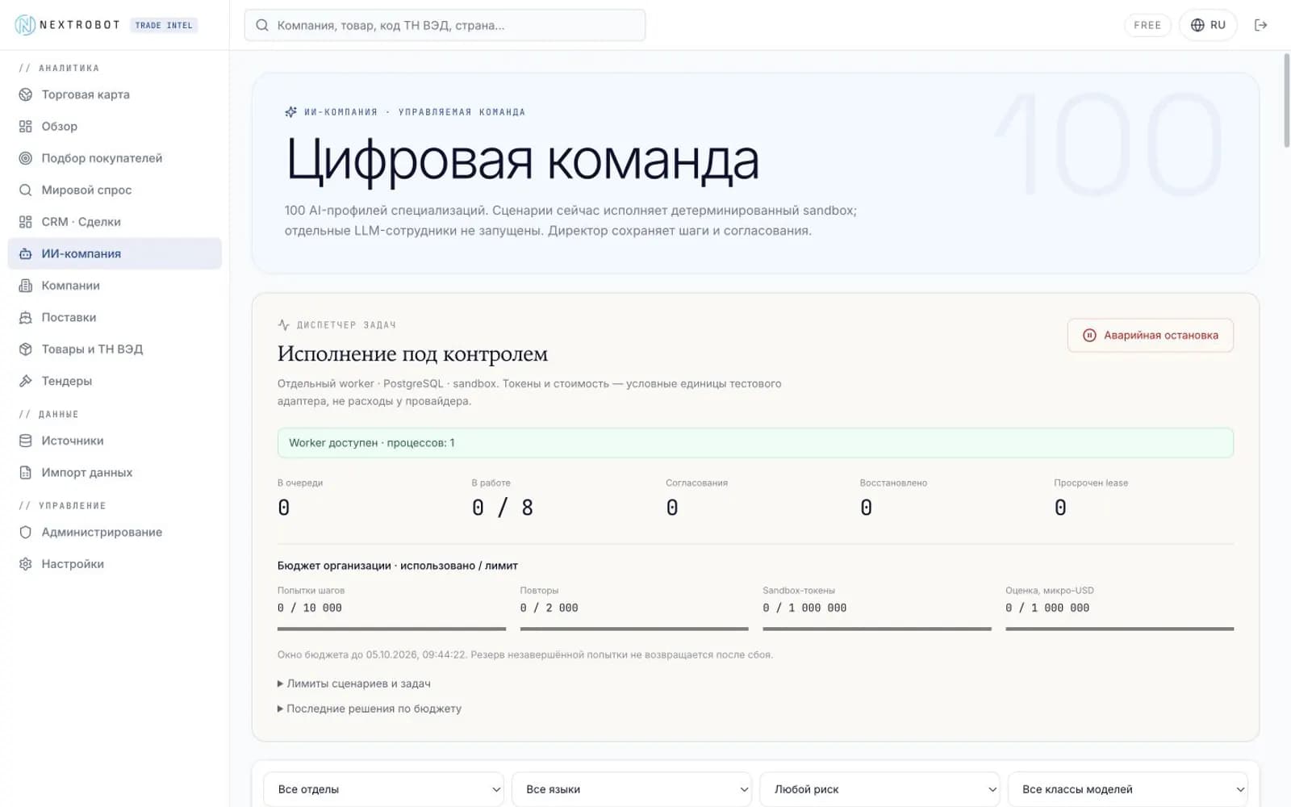Open the Все языки dropdown
Viewport: 1291px width, 807px height.
(x=632, y=789)
